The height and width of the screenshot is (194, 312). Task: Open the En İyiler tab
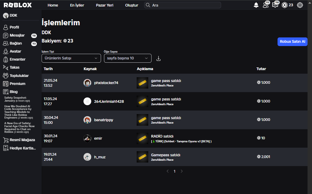coord(77,5)
